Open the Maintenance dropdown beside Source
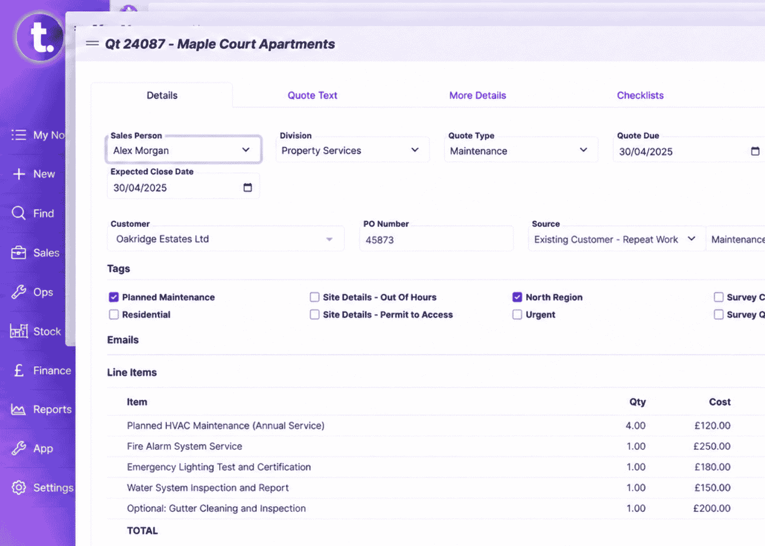The height and width of the screenshot is (546, 765). pos(736,239)
